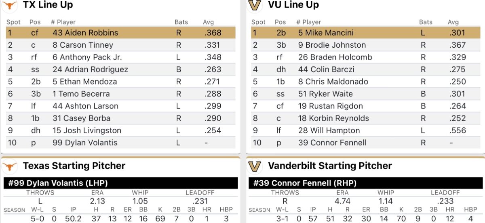The image size is (485, 223).
Task: Click the Vanderbilt logo beside VU Line Up
Action: (x=255, y=5)
